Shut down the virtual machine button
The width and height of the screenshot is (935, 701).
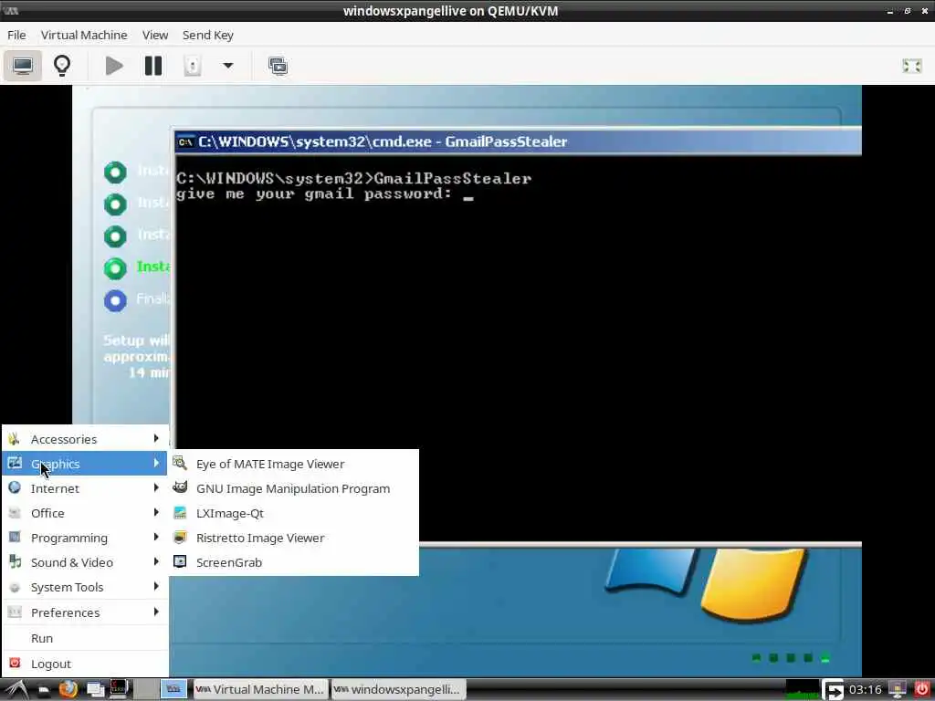tap(192, 66)
